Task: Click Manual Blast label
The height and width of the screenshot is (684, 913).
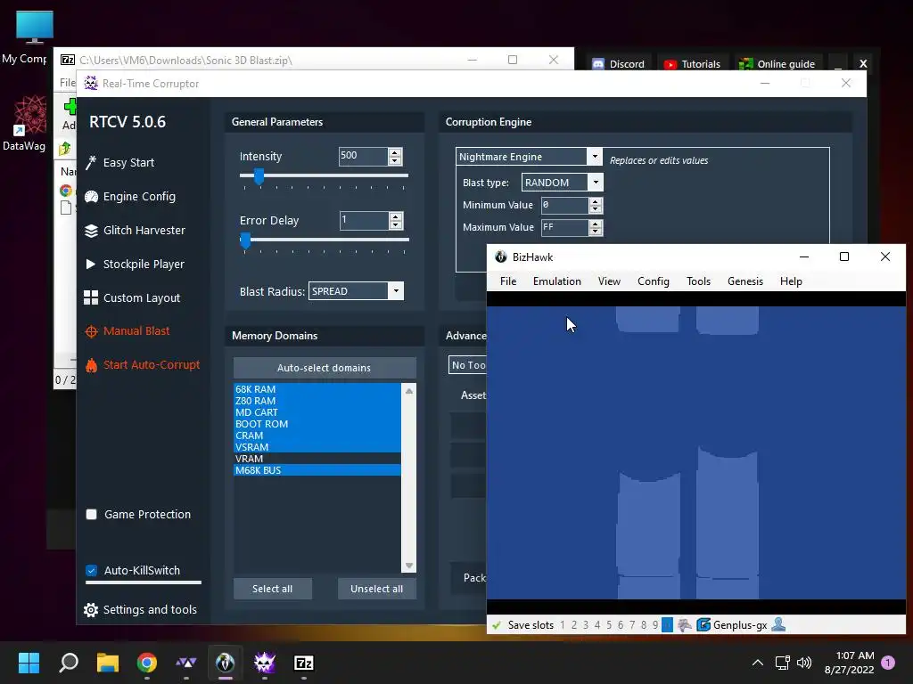Action: [x=136, y=331]
